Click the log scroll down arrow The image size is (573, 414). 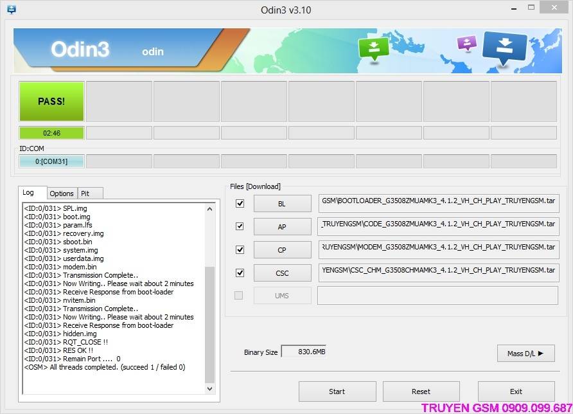[x=210, y=388]
